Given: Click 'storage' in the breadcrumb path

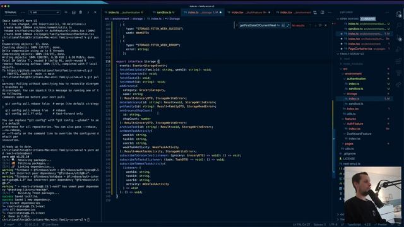Looking at the screenshot, I should point(138,19).
